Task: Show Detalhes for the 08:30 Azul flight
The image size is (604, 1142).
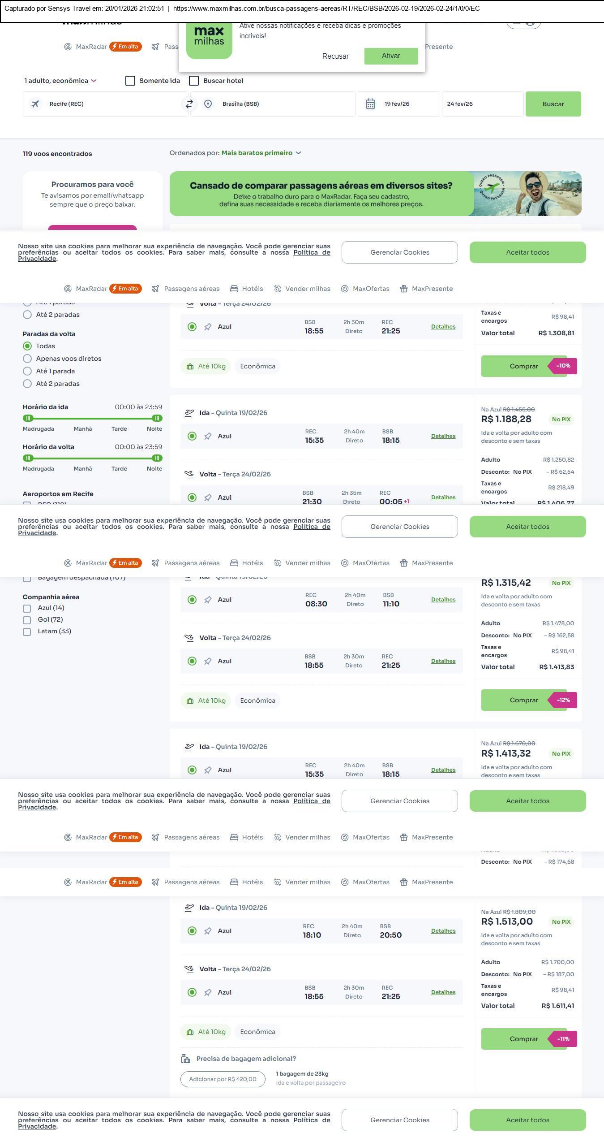Action: coord(443,600)
